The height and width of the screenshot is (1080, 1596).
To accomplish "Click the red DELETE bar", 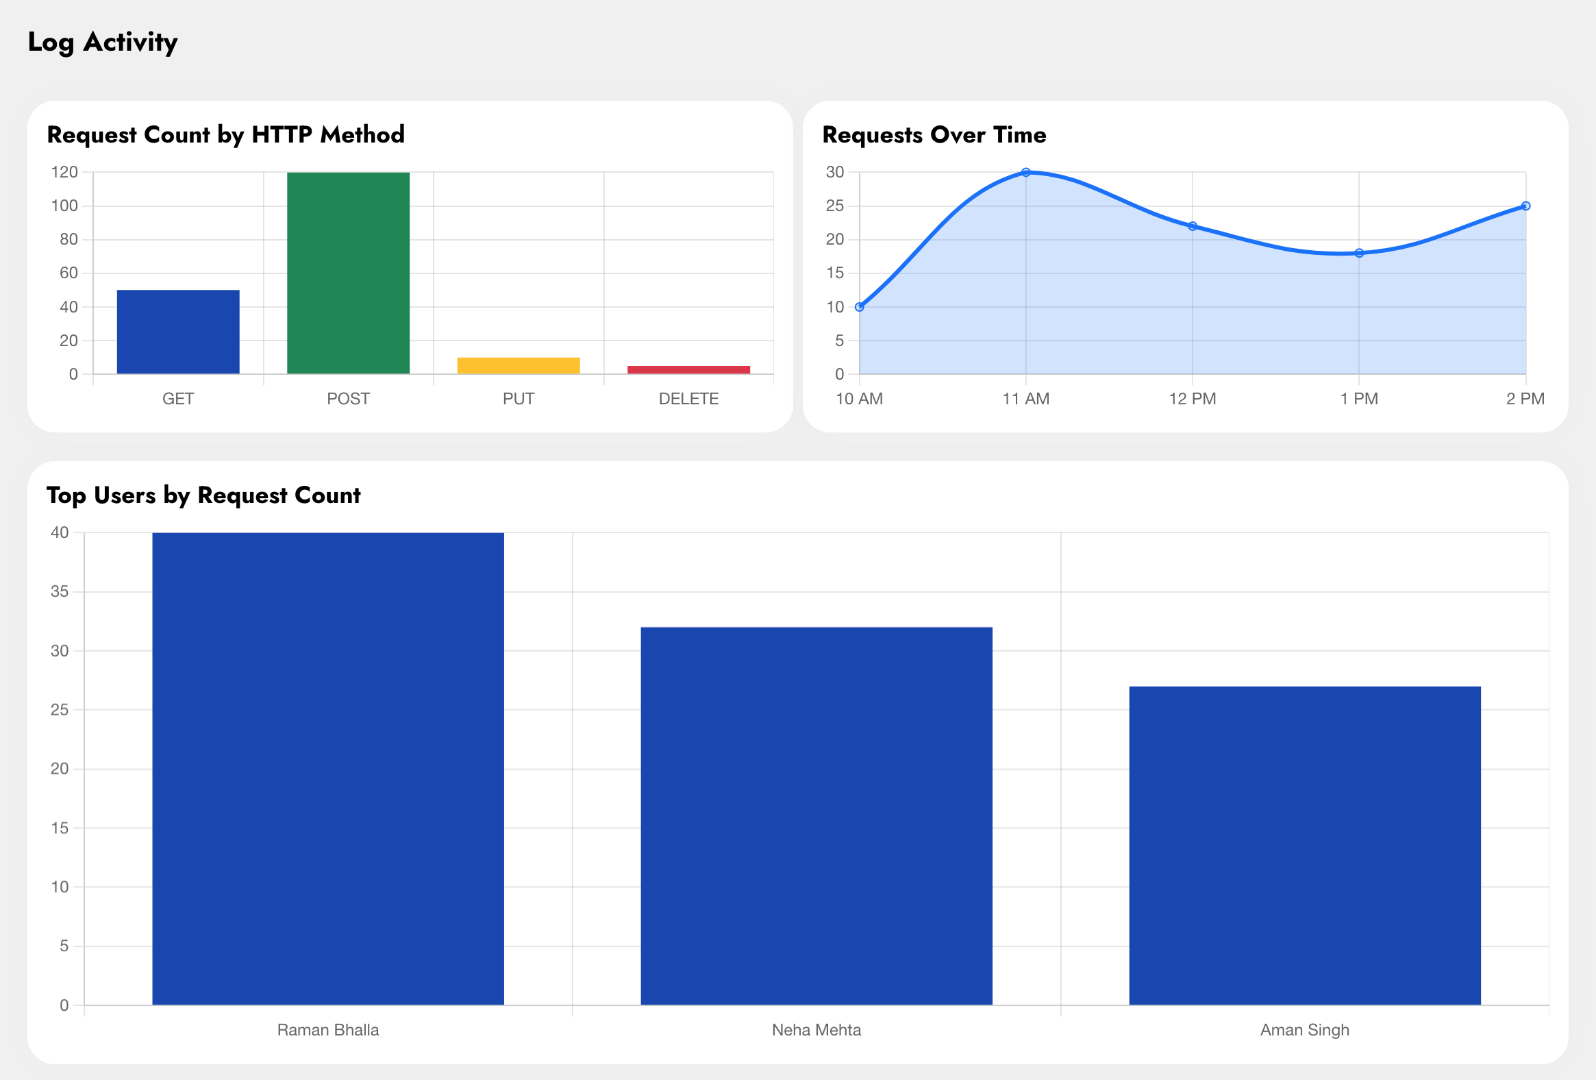I will (688, 369).
